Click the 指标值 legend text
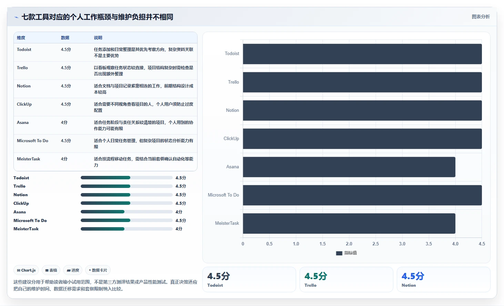 click(x=351, y=253)
